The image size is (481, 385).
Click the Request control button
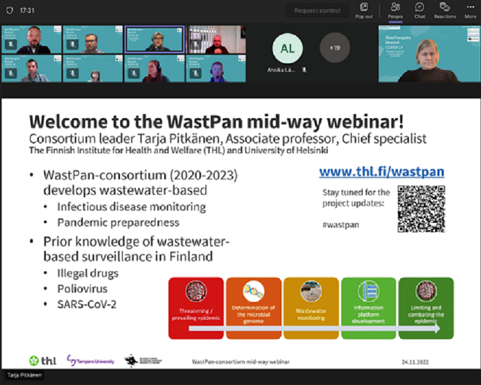coord(316,10)
